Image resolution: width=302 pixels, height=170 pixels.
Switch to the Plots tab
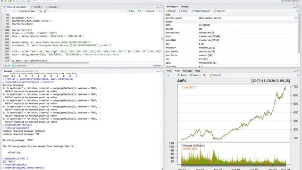[177, 71]
